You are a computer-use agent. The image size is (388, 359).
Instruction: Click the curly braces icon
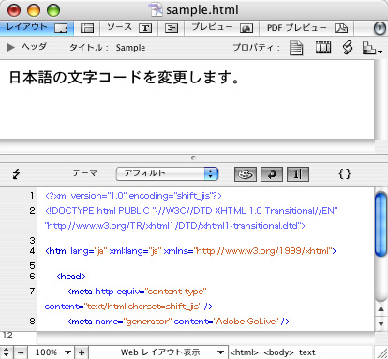pyautogui.click(x=345, y=173)
